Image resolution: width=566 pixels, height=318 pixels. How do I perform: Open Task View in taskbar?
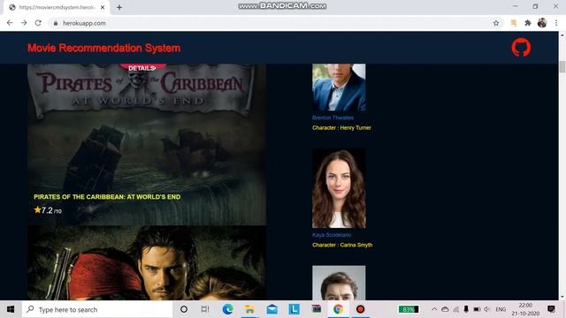[x=204, y=309]
